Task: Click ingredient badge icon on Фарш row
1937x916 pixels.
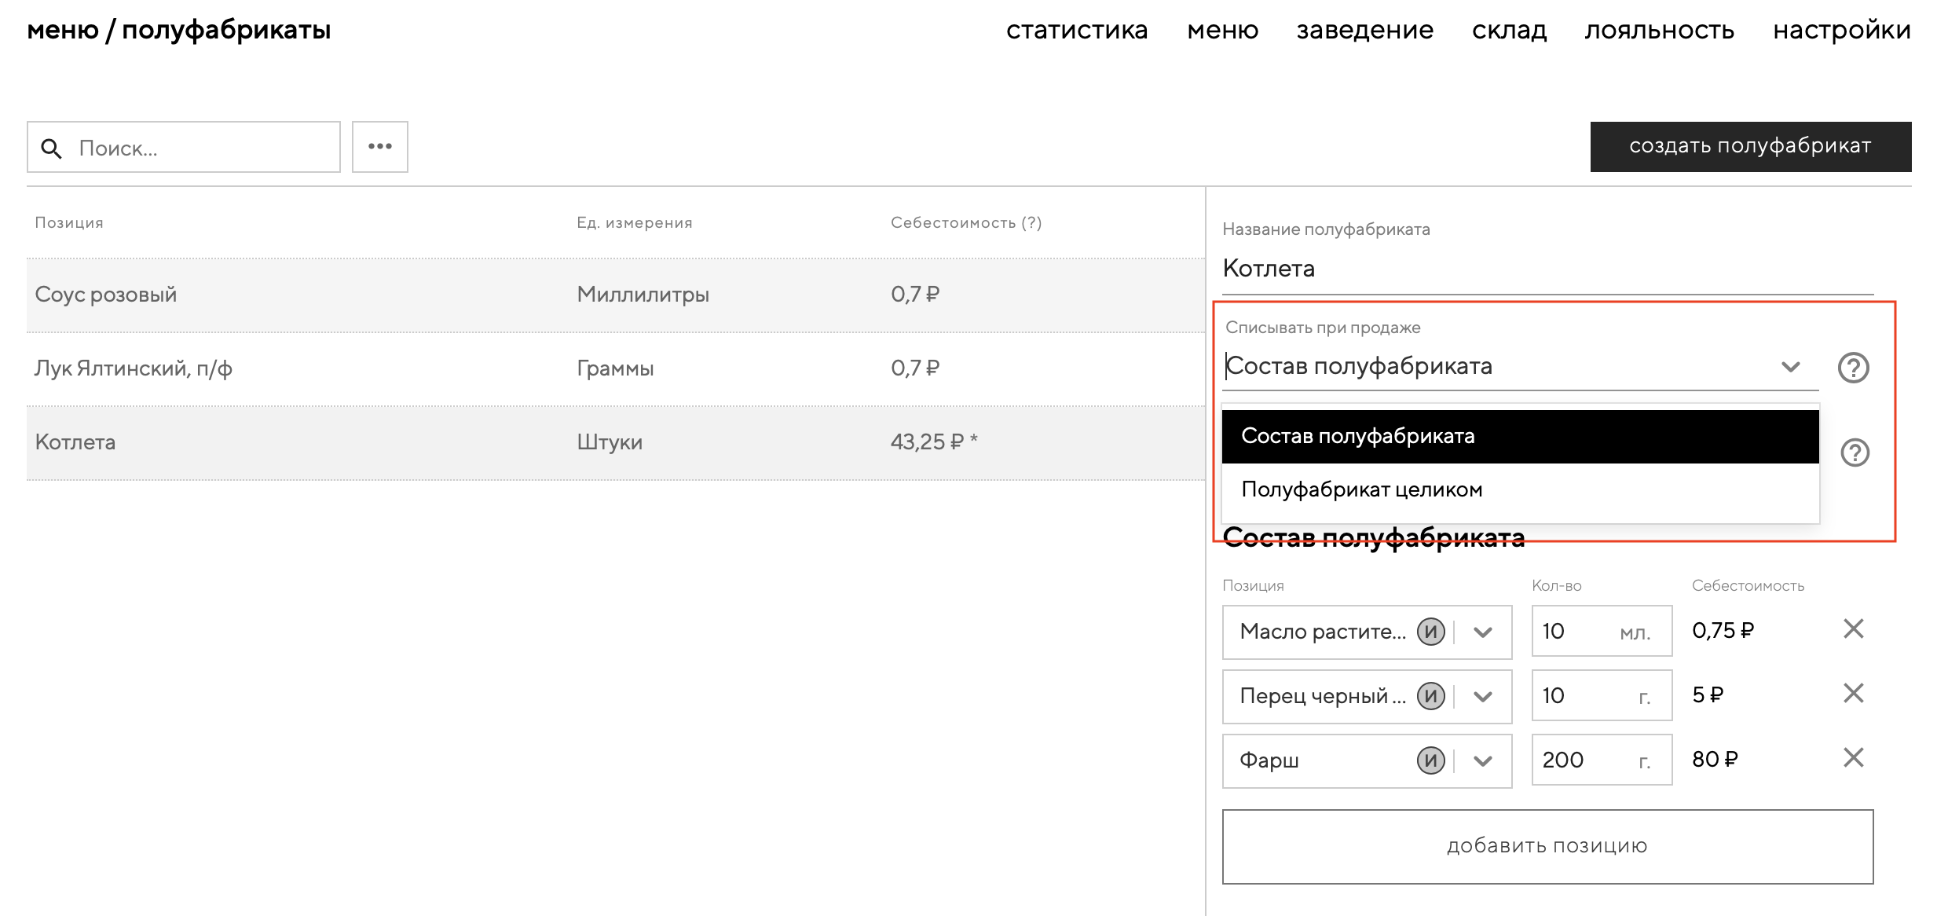Action: point(1430,760)
